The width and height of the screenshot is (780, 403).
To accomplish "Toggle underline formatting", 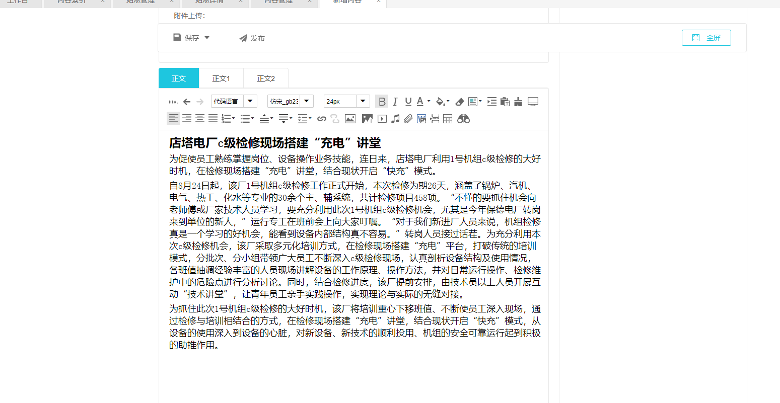I will pos(408,102).
